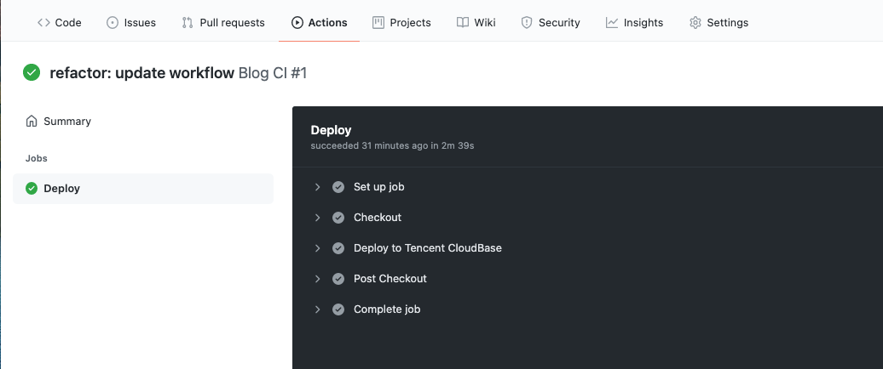Click the check status icon for Checkout step

pos(338,218)
